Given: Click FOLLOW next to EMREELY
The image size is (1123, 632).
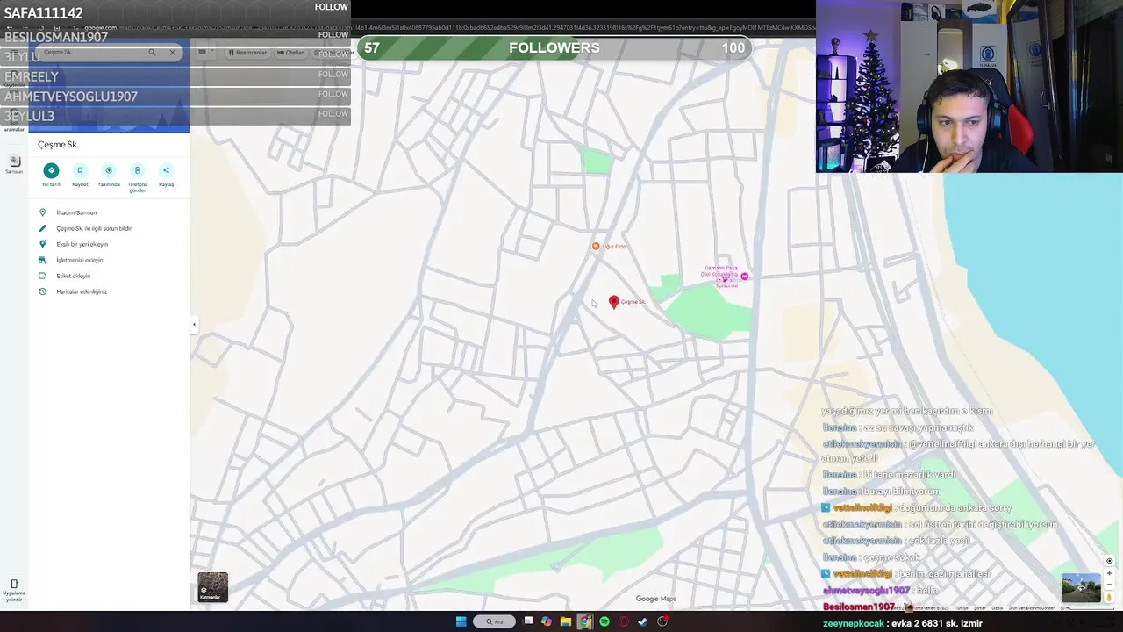Looking at the screenshot, I should [x=333, y=74].
